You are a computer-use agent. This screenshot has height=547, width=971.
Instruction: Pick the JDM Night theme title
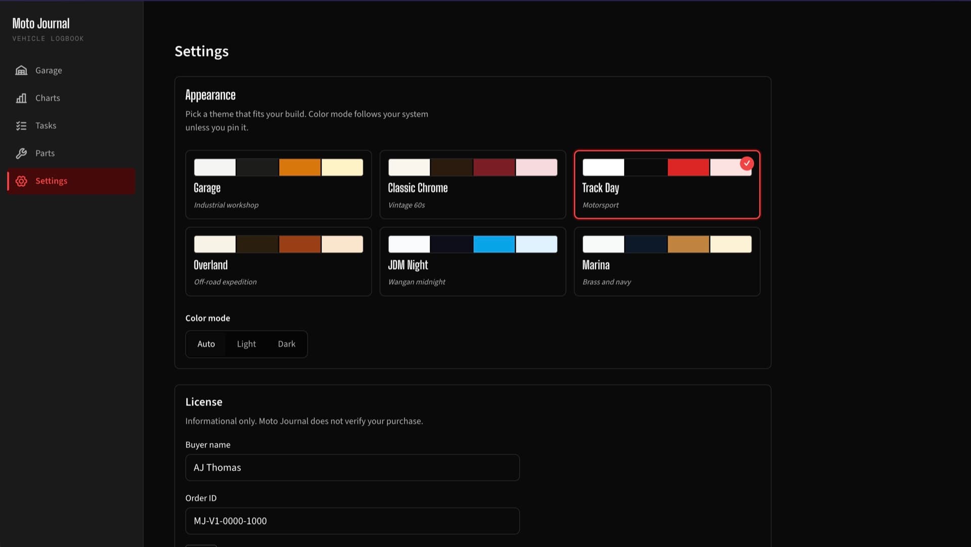(408, 265)
